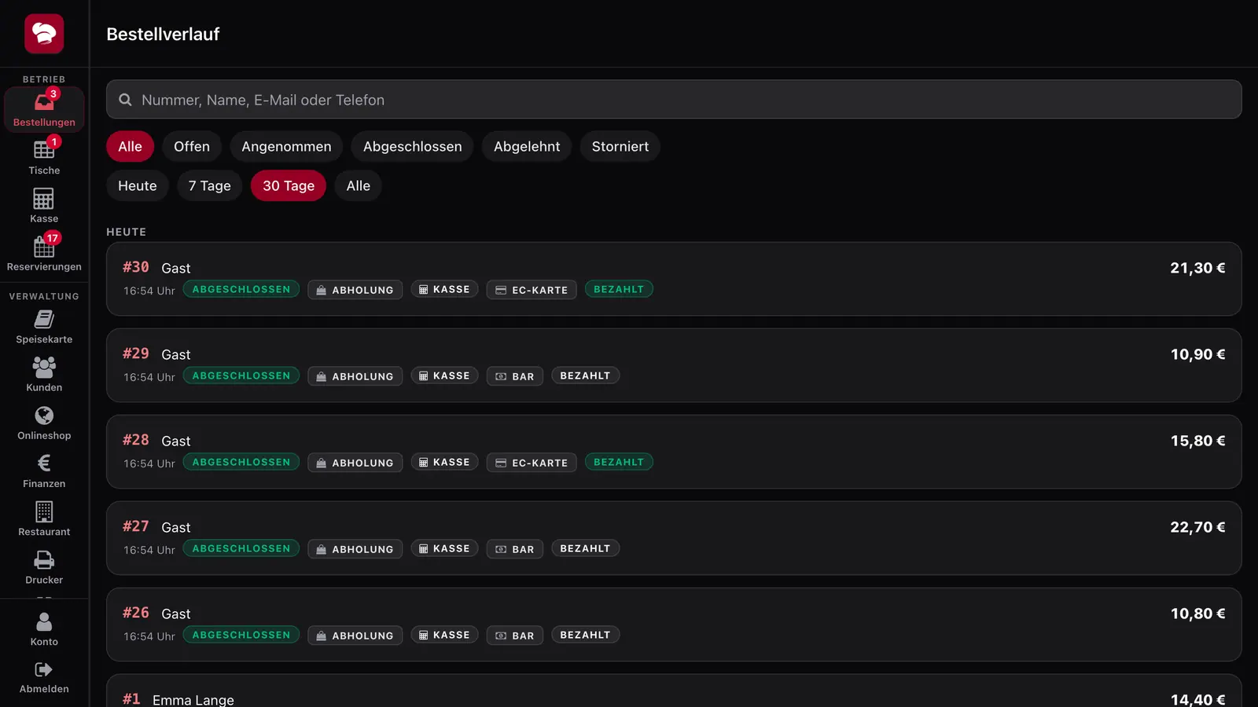Open order #28 for 15,80 €
This screenshot has width=1258, height=707.
[674, 452]
